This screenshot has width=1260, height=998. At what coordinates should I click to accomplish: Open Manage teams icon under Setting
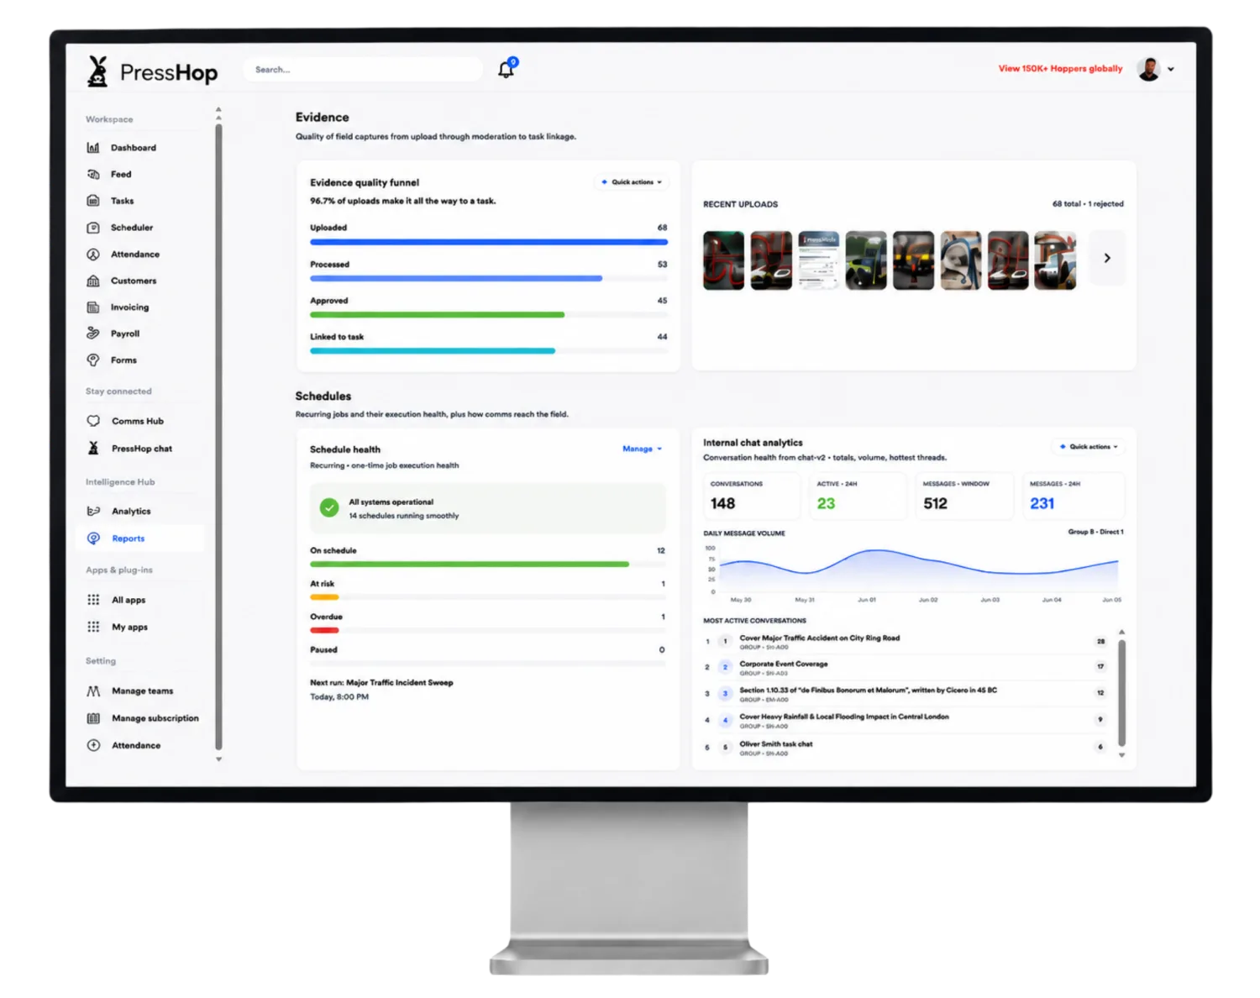click(93, 691)
